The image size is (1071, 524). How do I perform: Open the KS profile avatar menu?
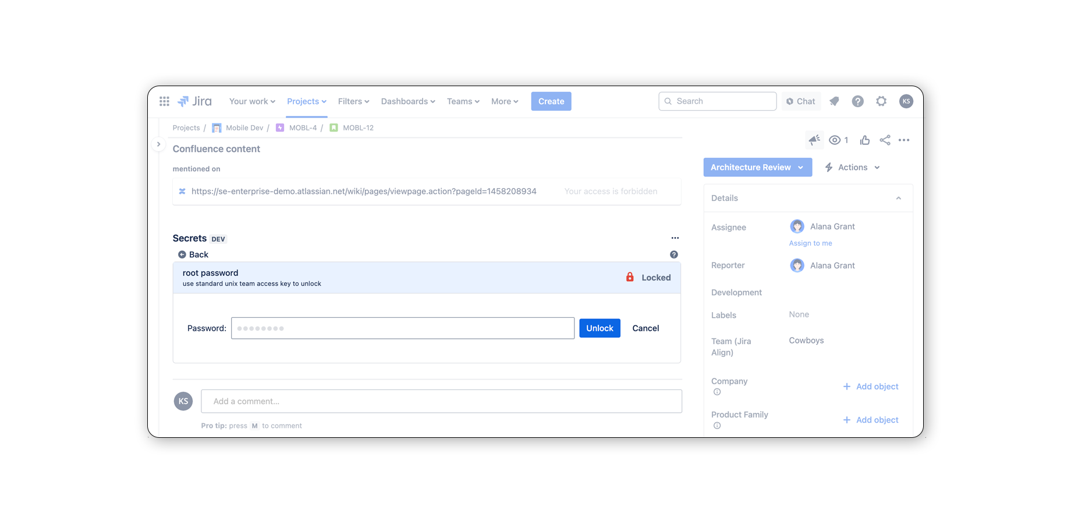click(906, 101)
